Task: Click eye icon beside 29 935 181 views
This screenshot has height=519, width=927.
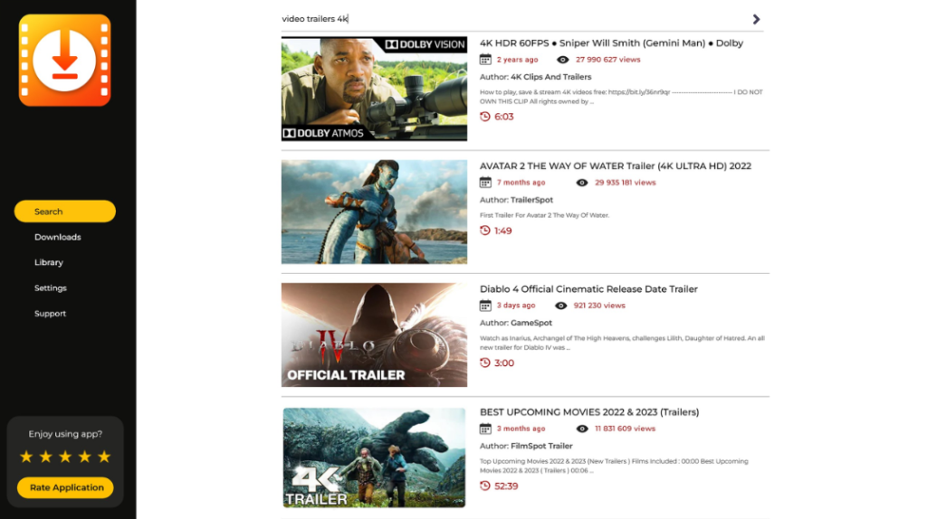Action: 582,183
